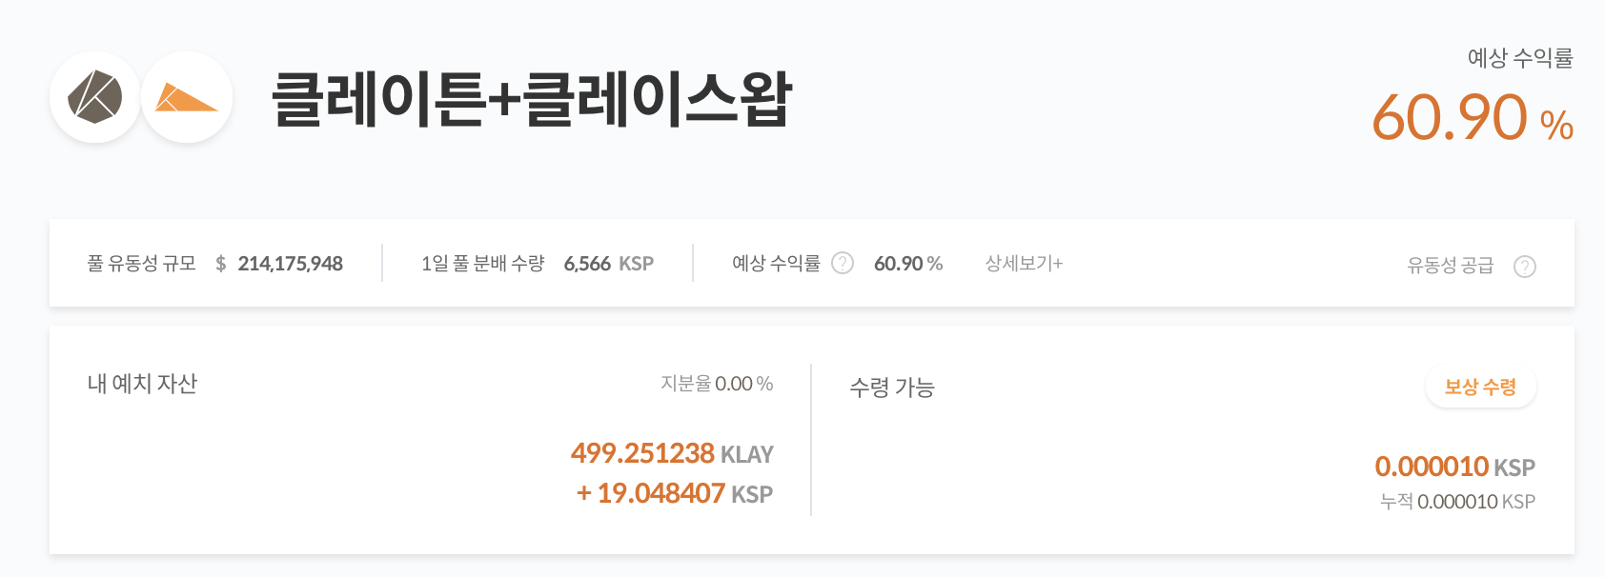Image resolution: width=1605 pixels, height=577 pixels.
Task: Collapse the pool detail section via 상세보기+
Action: pos(1024,263)
